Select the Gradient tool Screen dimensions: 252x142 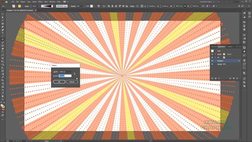coord(3,74)
